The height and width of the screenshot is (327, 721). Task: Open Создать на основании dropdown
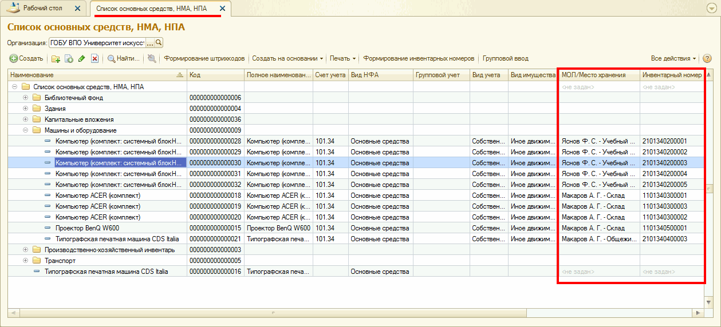click(x=287, y=58)
